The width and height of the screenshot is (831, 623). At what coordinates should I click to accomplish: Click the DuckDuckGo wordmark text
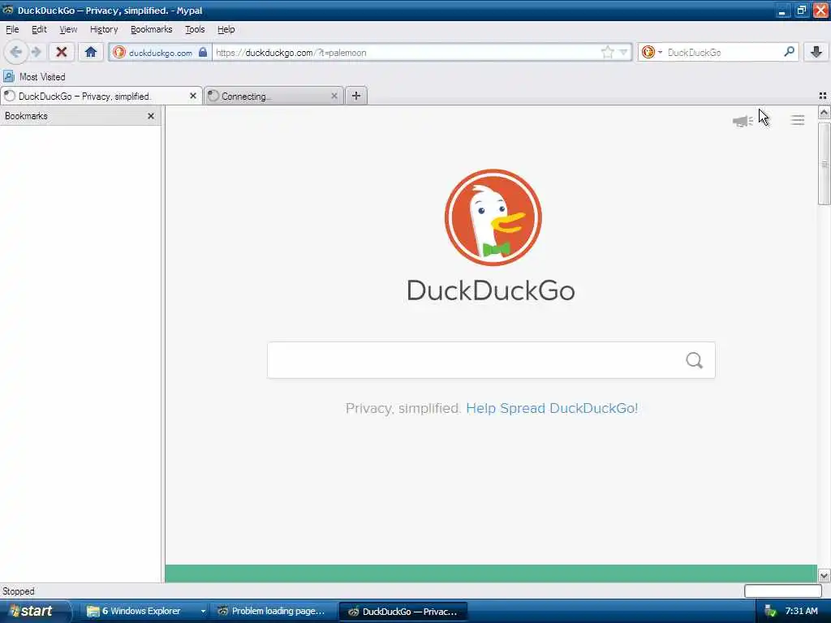coord(491,290)
